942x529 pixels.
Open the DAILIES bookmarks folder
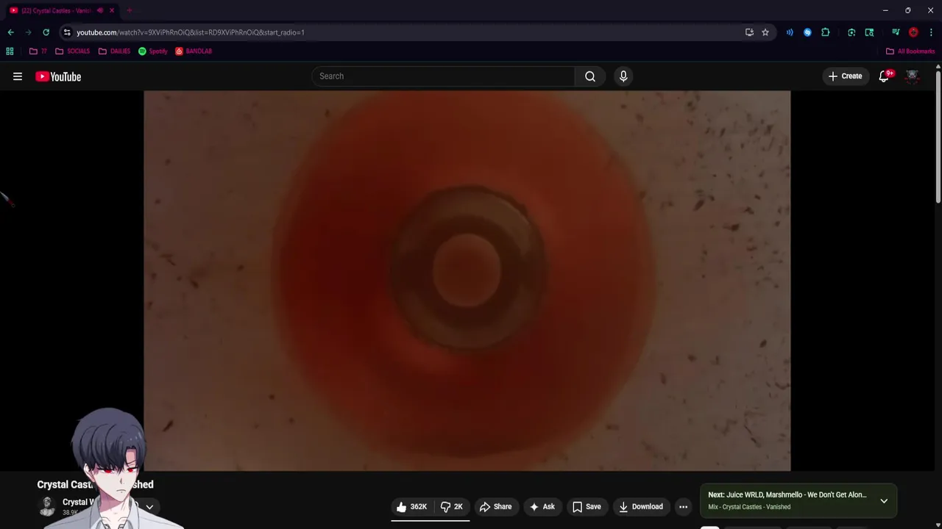point(115,51)
